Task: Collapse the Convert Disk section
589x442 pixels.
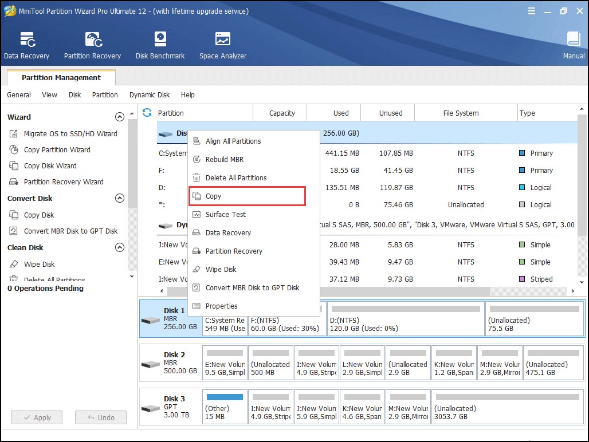Action: 120,198
